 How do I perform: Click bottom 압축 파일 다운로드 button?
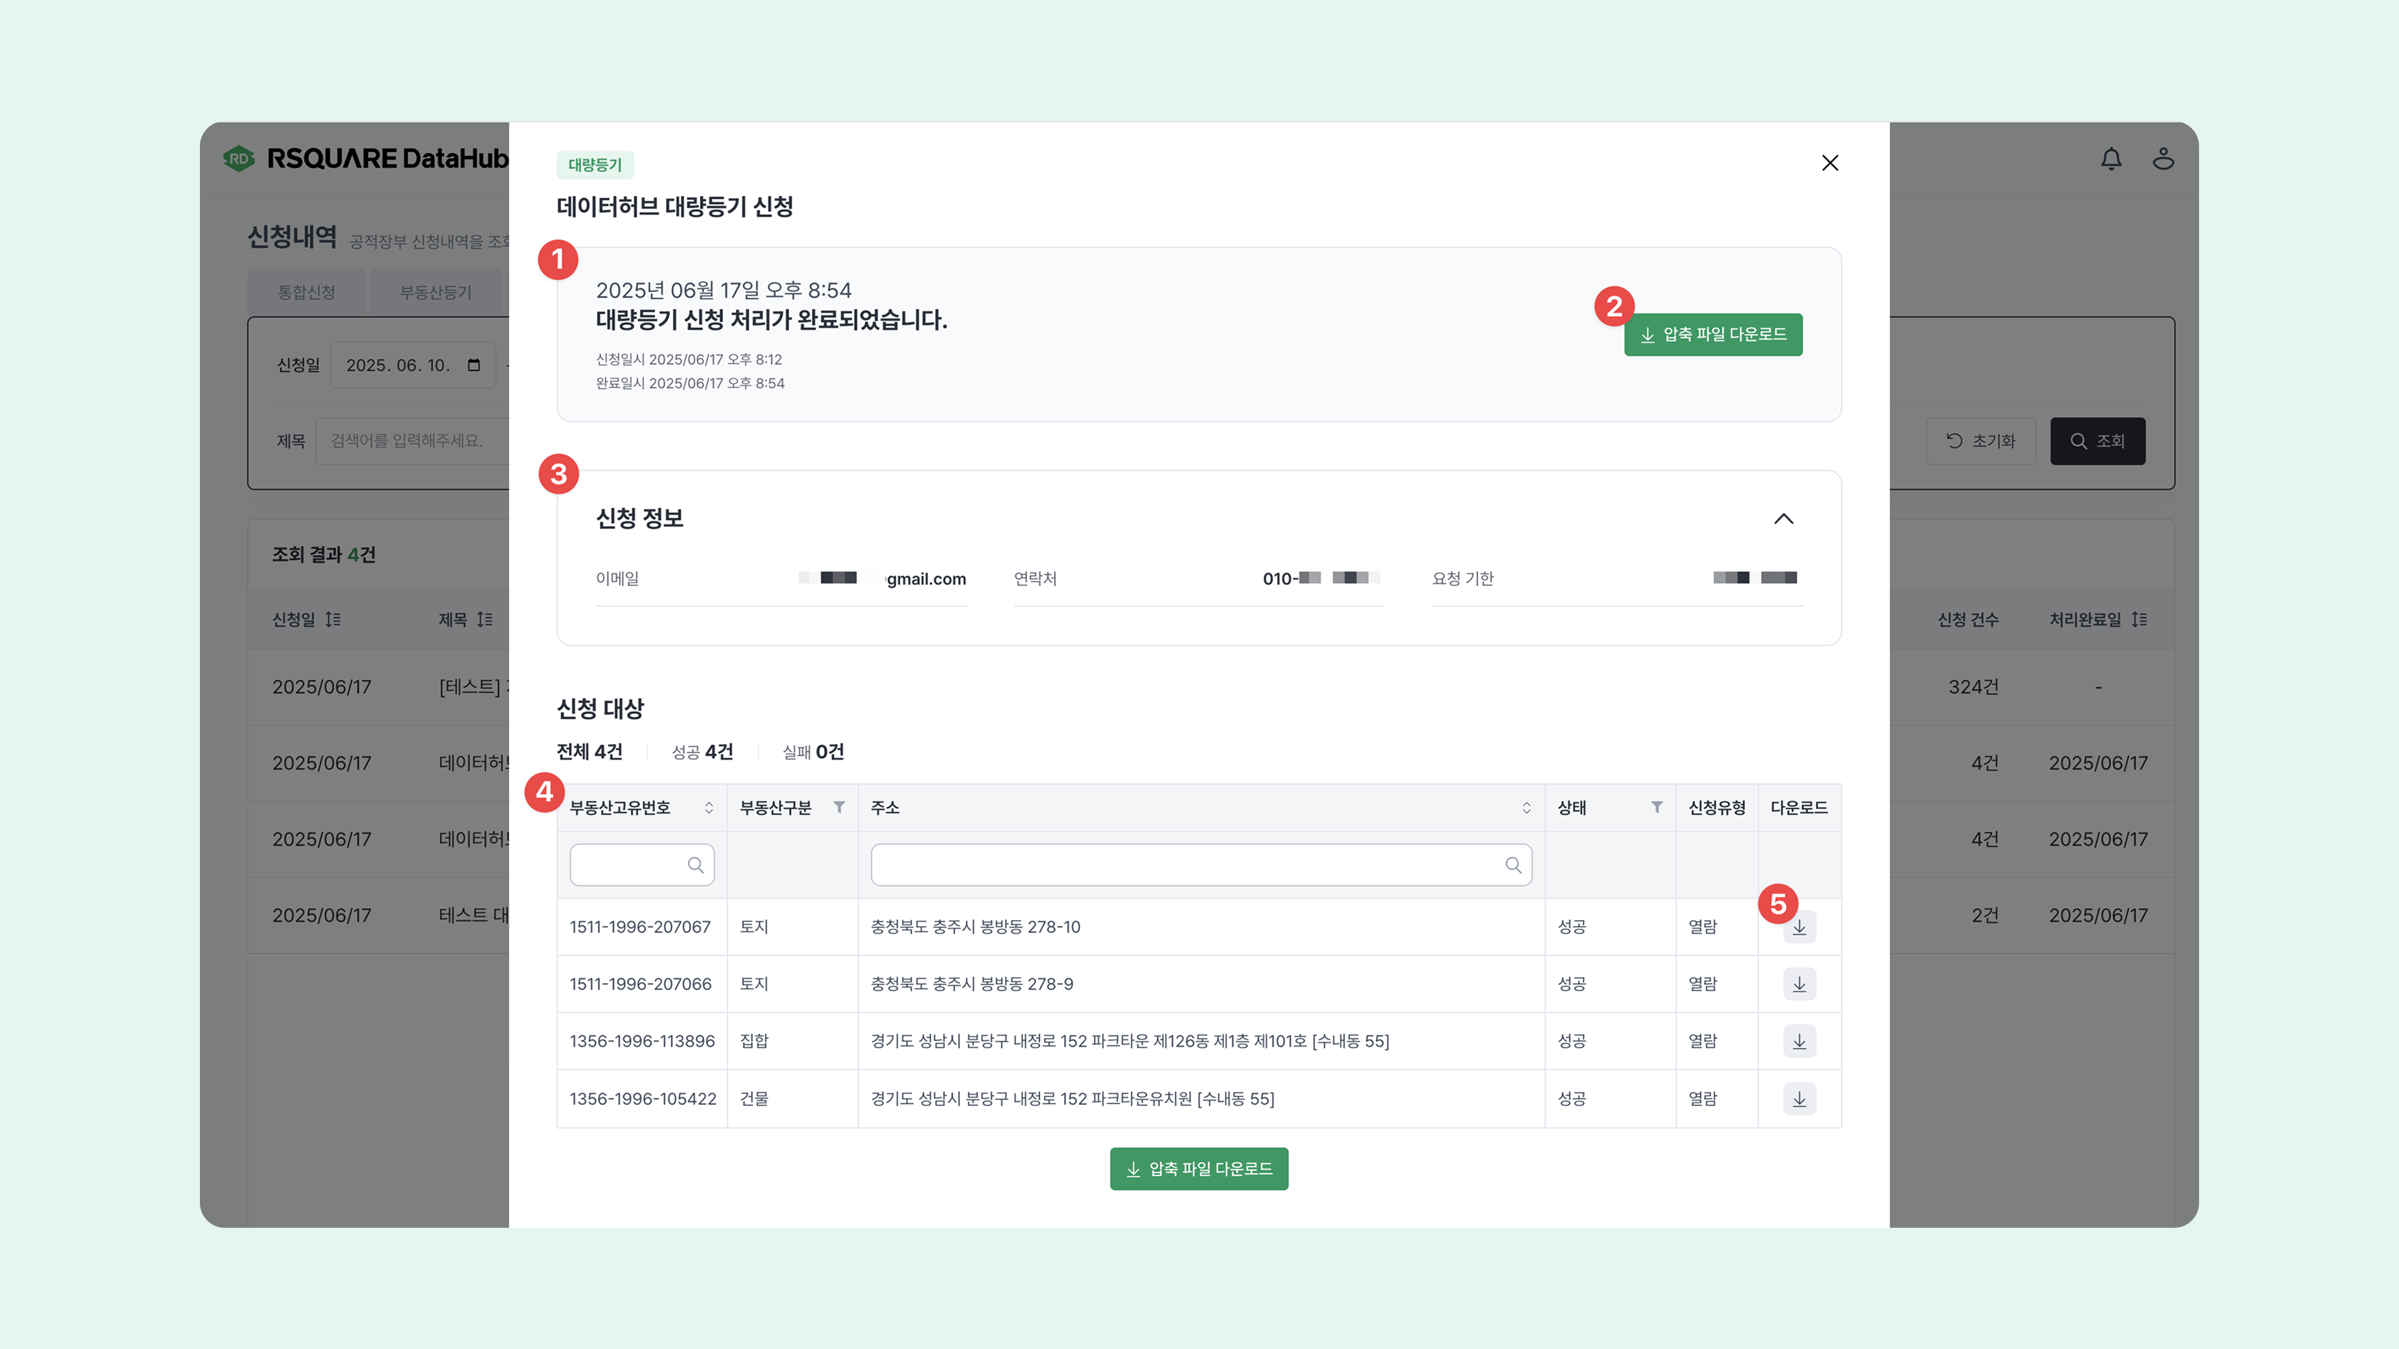pos(1199,1169)
